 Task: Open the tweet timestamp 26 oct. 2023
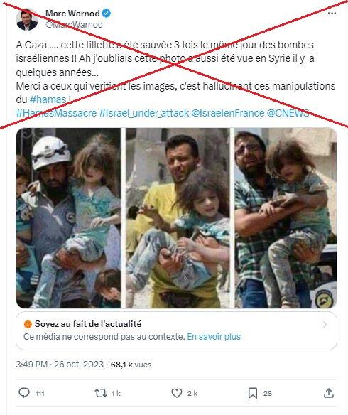(x=79, y=365)
